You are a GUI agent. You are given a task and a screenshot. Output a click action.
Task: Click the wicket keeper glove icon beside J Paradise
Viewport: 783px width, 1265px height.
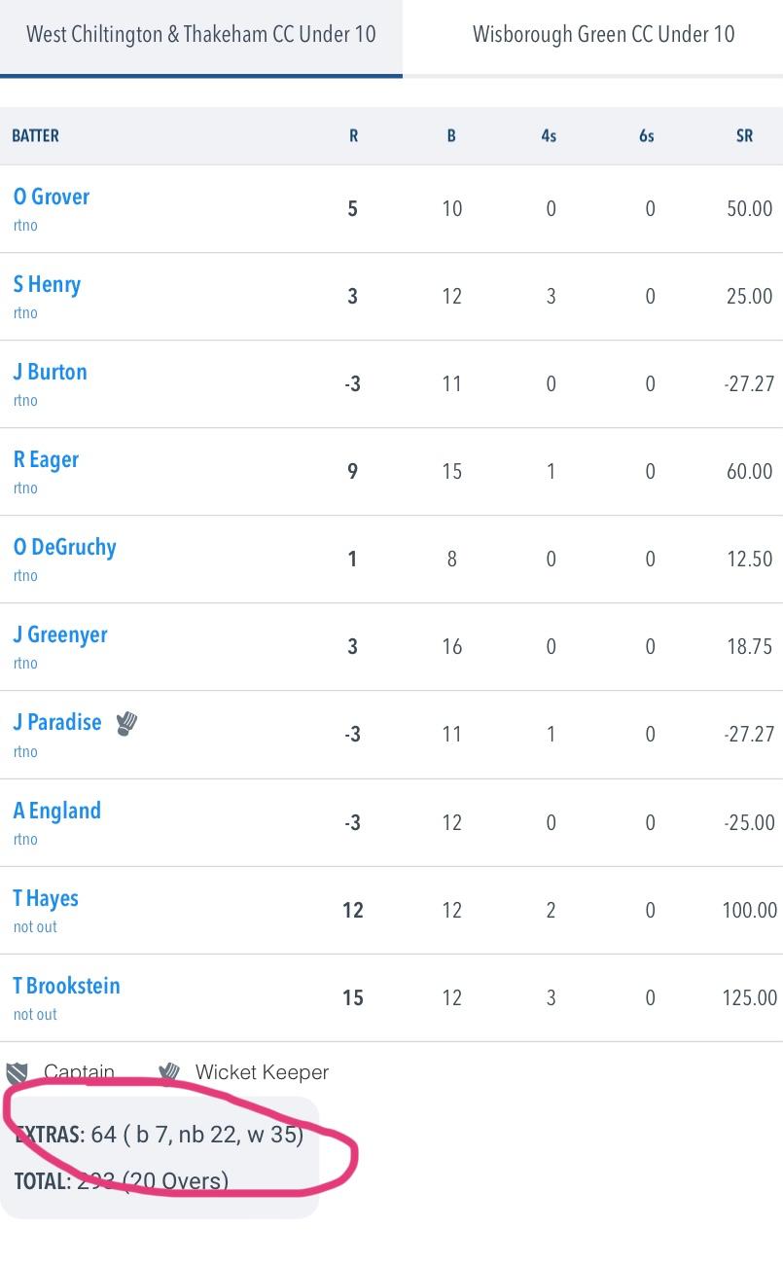(126, 724)
